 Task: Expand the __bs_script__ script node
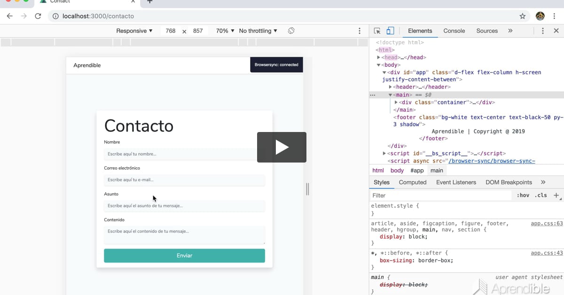point(384,153)
